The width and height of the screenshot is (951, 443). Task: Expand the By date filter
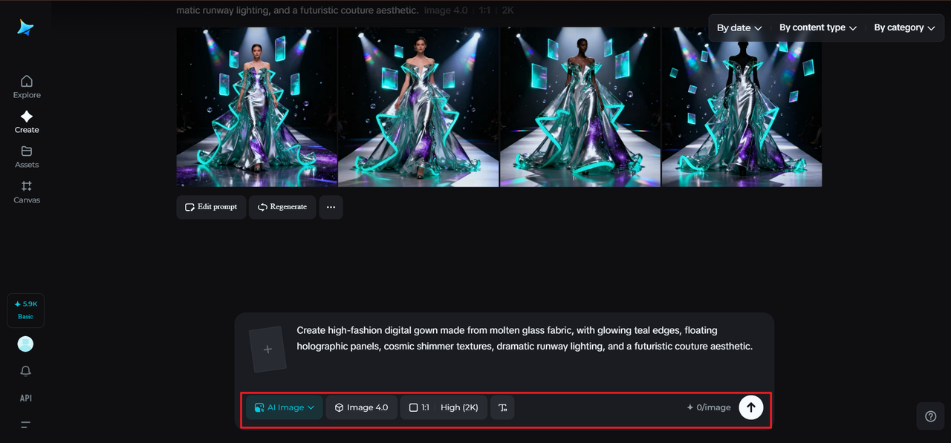[x=739, y=27]
